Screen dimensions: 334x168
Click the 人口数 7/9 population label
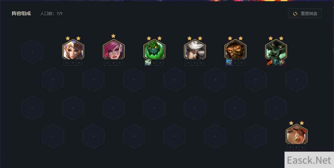pyautogui.click(x=51, y=14)
